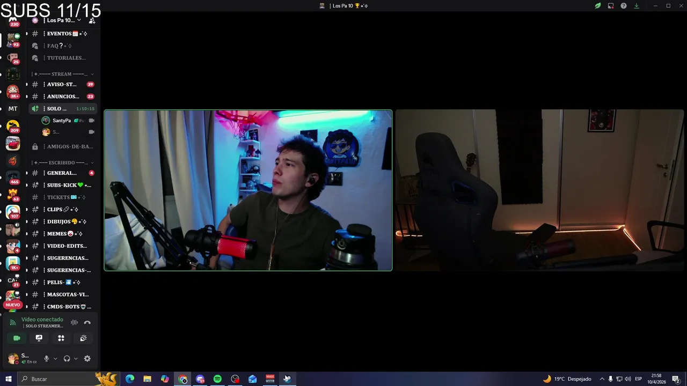The width and height of the screenshot is (687, 386).
Task: Open Microsoft Edge from the taskbar
Action: pyautogui.click(x=130, y=379)
